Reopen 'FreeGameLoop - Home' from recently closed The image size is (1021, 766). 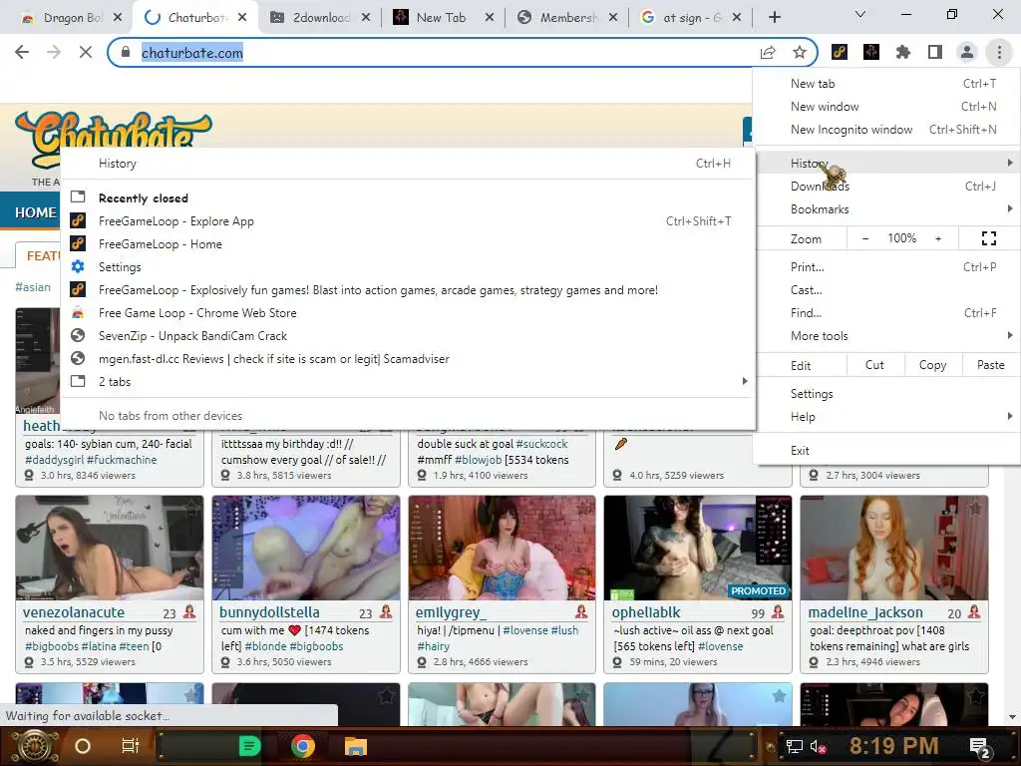[408, 244]
